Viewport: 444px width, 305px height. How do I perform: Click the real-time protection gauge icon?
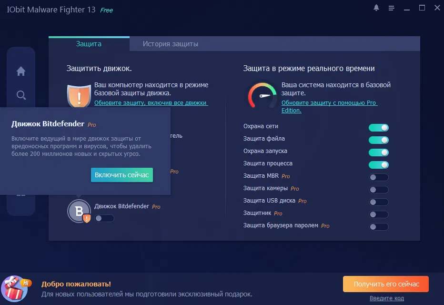coord(262,95)
